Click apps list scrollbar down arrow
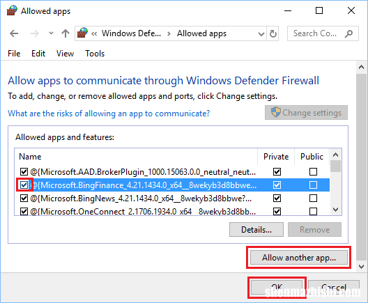The image size is (368, 303). coord(336,210)
